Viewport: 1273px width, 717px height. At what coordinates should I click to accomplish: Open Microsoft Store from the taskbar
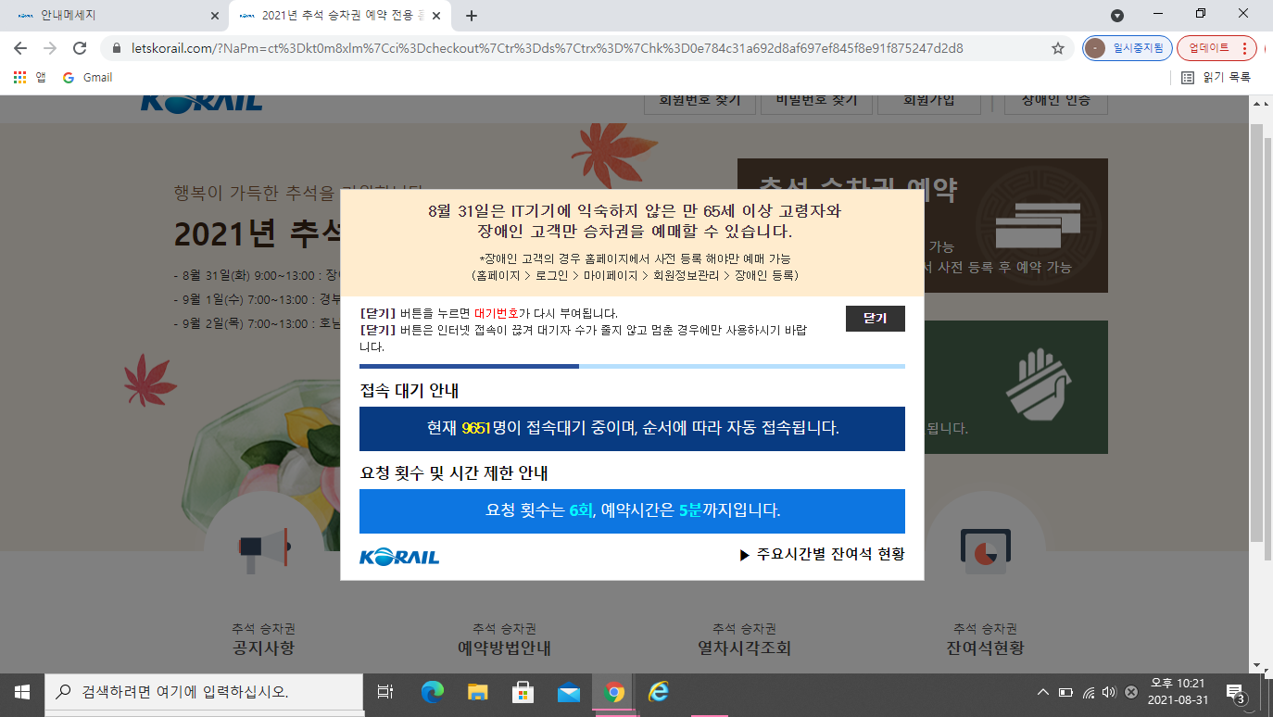[x=523, y=692]
